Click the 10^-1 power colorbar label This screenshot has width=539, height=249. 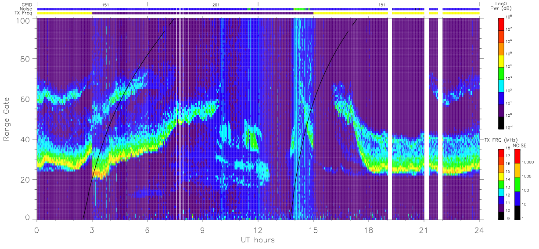click(510, 128)
